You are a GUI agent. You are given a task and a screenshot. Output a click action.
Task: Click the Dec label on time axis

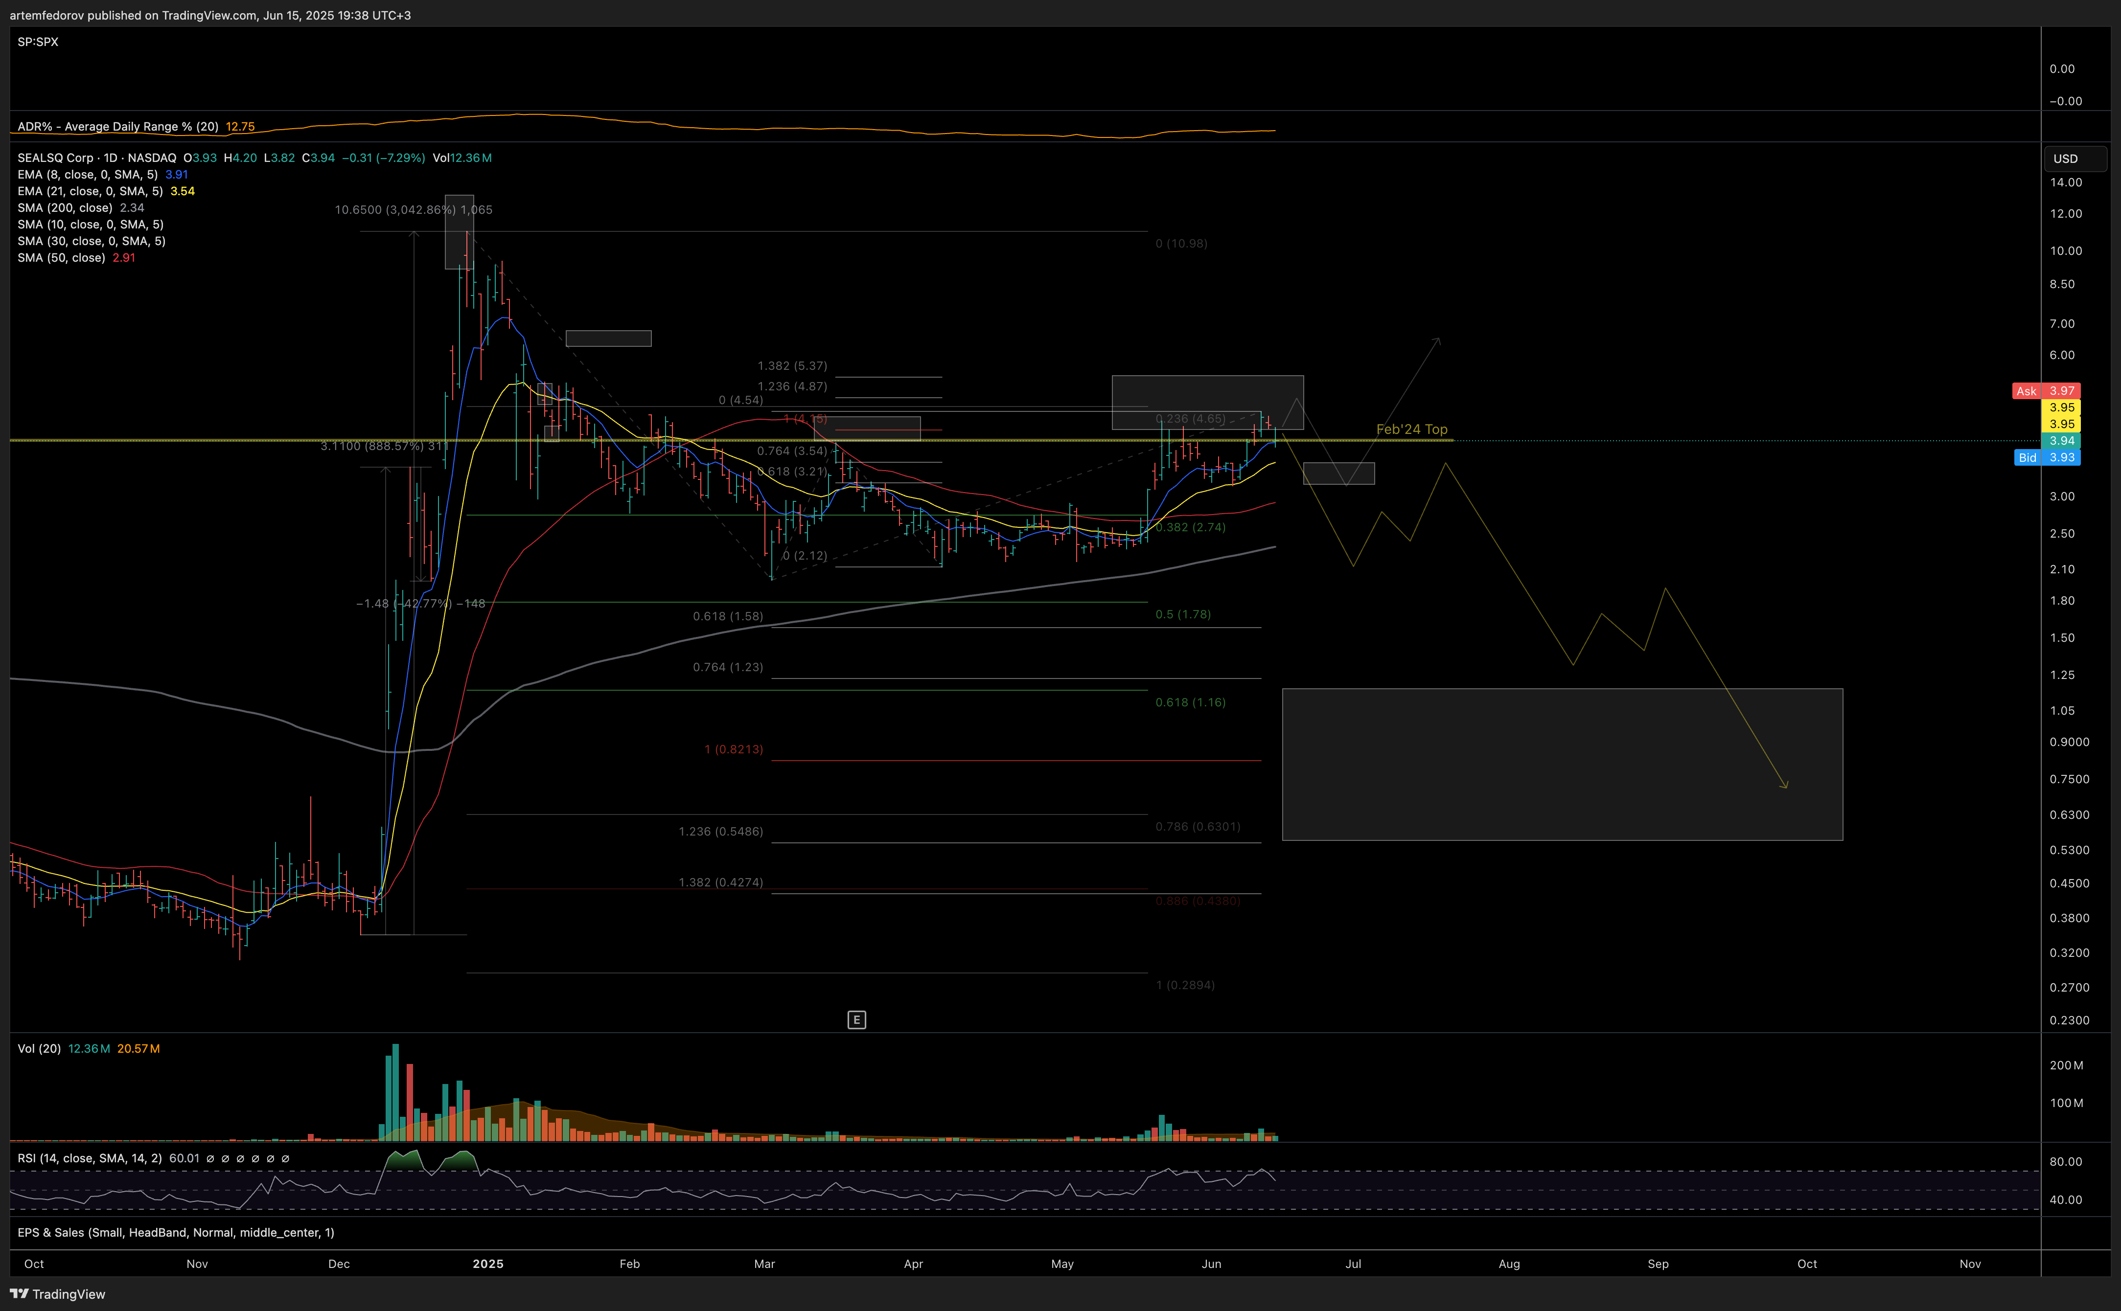(x=339, y=1264)
